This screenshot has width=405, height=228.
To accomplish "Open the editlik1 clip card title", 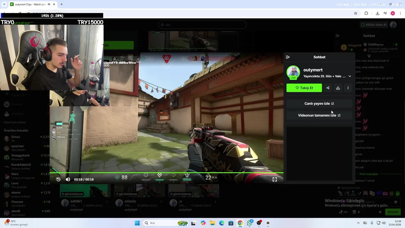I will coord(77,201).
